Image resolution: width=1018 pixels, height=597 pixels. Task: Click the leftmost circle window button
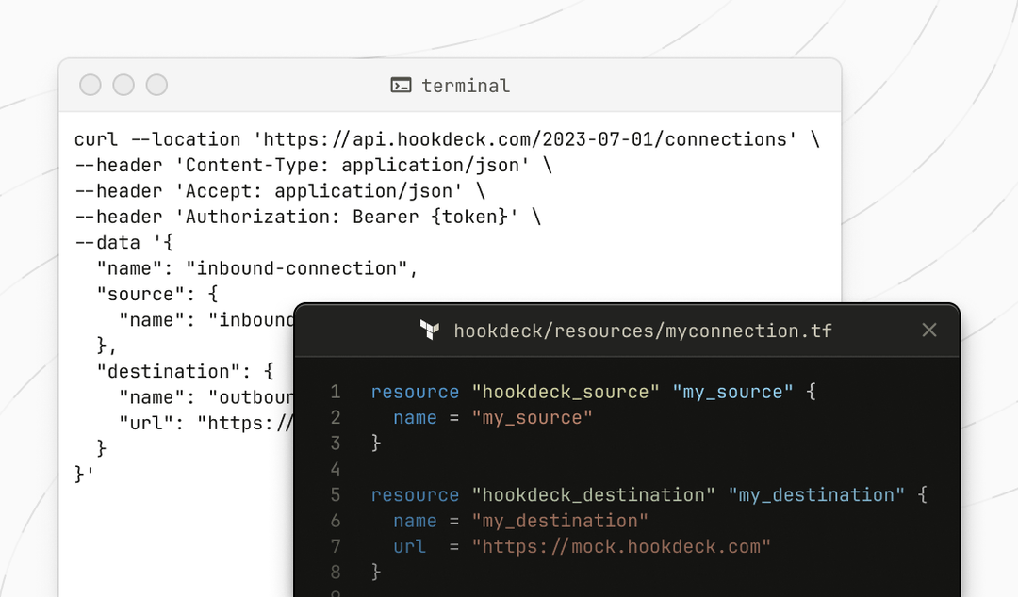(x=90, y=86)
